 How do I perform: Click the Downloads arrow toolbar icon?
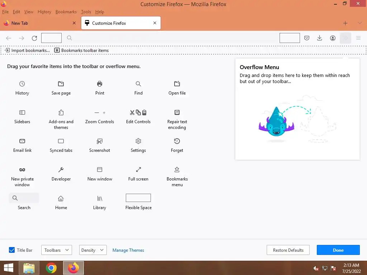pyautogui.click(x=319, y=38)
